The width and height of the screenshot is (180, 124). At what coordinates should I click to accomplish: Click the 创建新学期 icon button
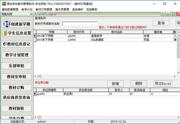point(17,24)
